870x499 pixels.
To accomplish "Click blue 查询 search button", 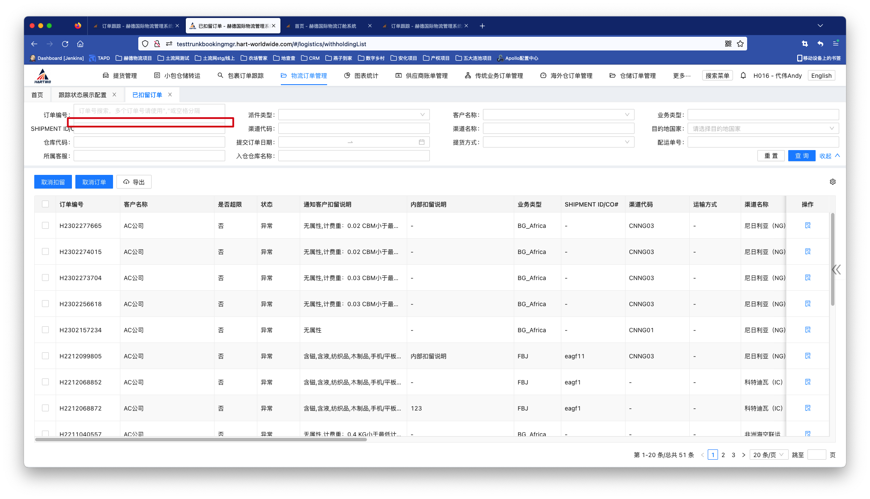I will (x=801, y=156).
